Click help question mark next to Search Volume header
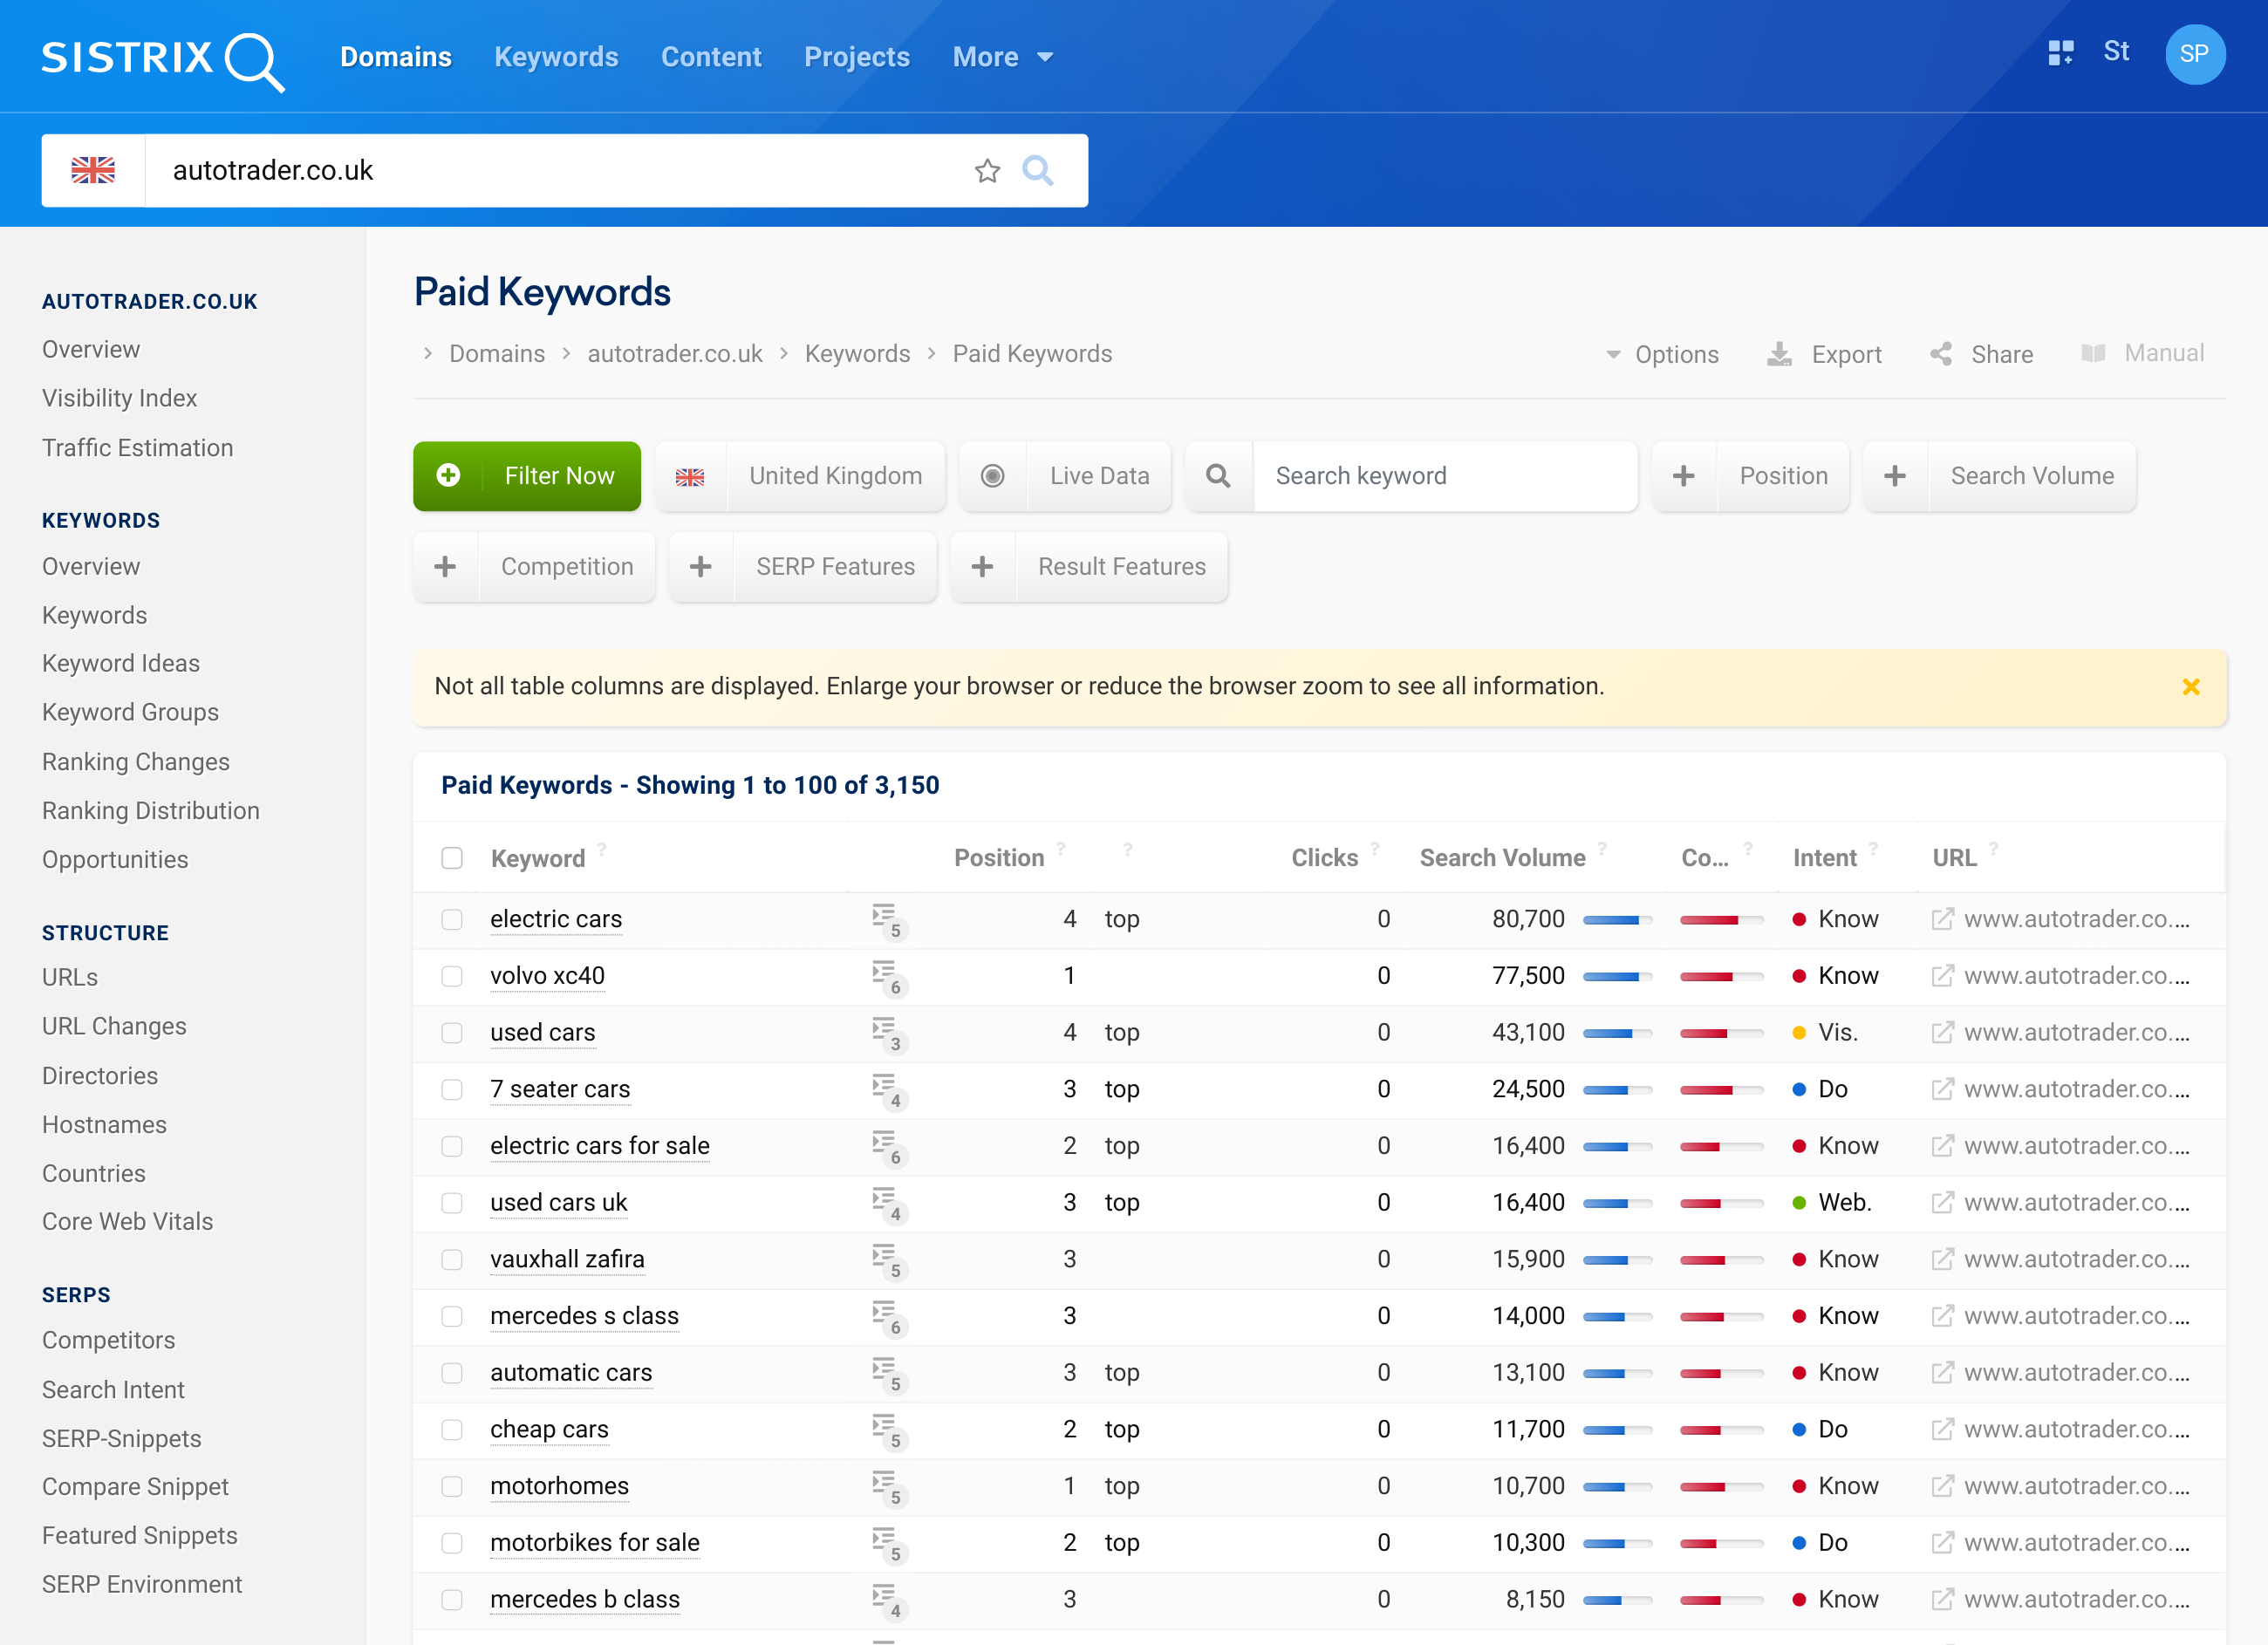The width and height of the screenshot is (2268, 1645). 1602,849
